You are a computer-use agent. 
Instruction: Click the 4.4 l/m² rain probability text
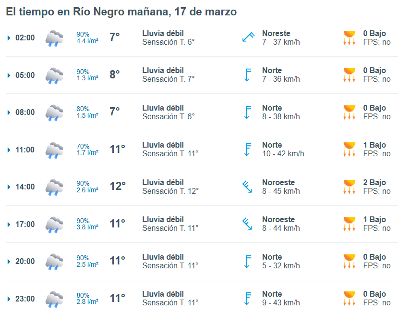(87, 41)
